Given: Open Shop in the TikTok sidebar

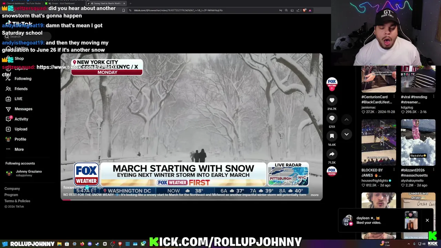Looking at the screenshot, I should (14, 59).
